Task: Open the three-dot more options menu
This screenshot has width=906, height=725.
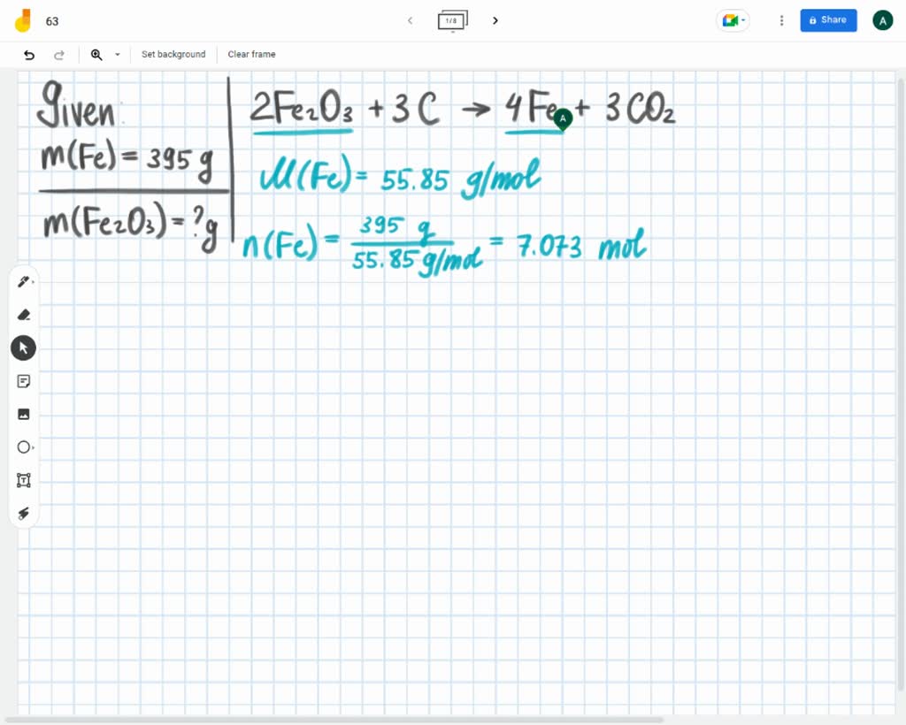Action: click(x=781, y=19)
